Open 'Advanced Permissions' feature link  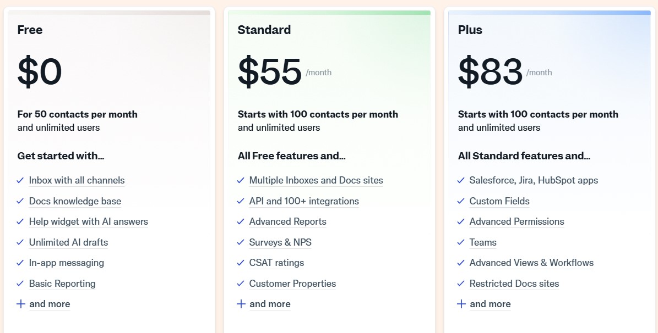517,221
